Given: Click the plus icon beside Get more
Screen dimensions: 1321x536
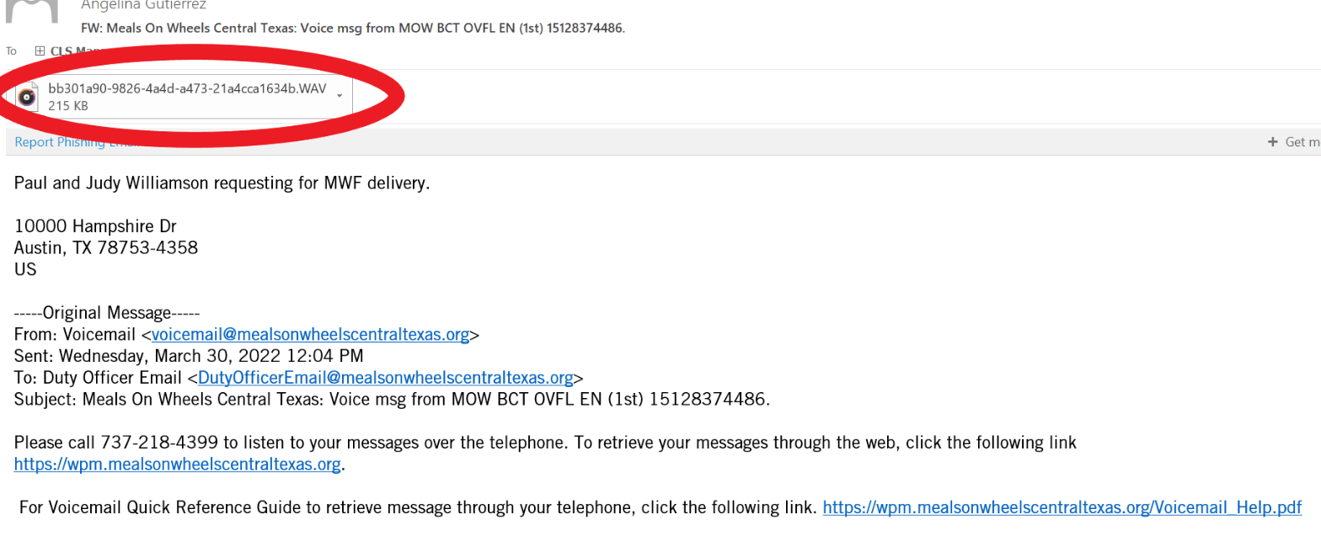Looking at the screenshot, I should click(1272, 142).
